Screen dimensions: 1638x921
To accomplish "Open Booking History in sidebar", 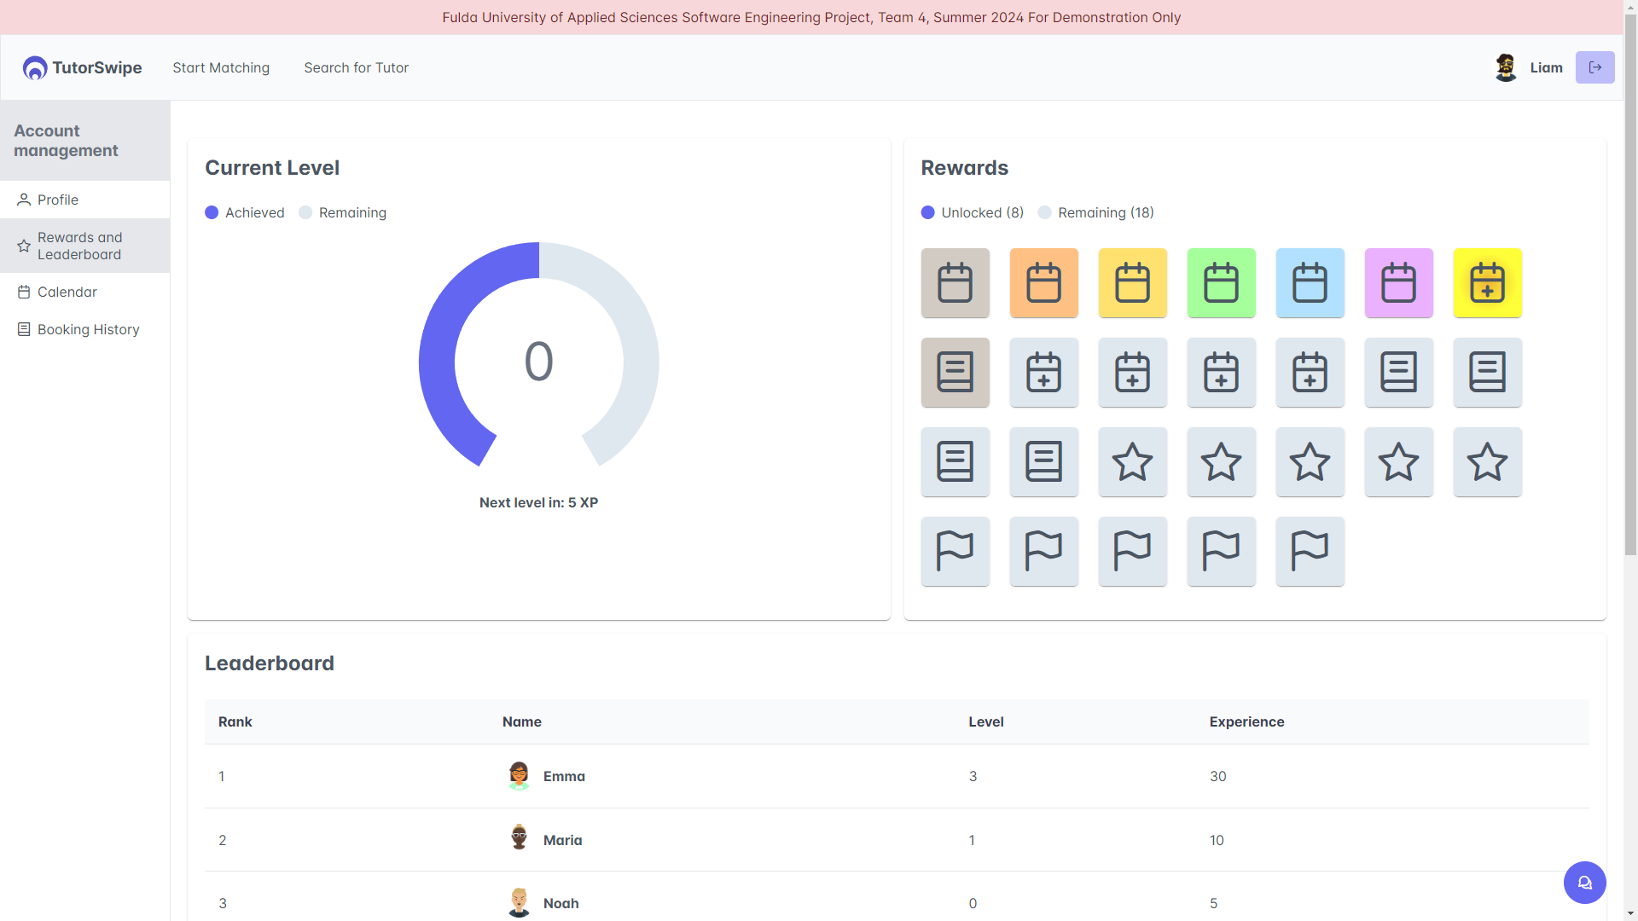I will pos(88,329).
